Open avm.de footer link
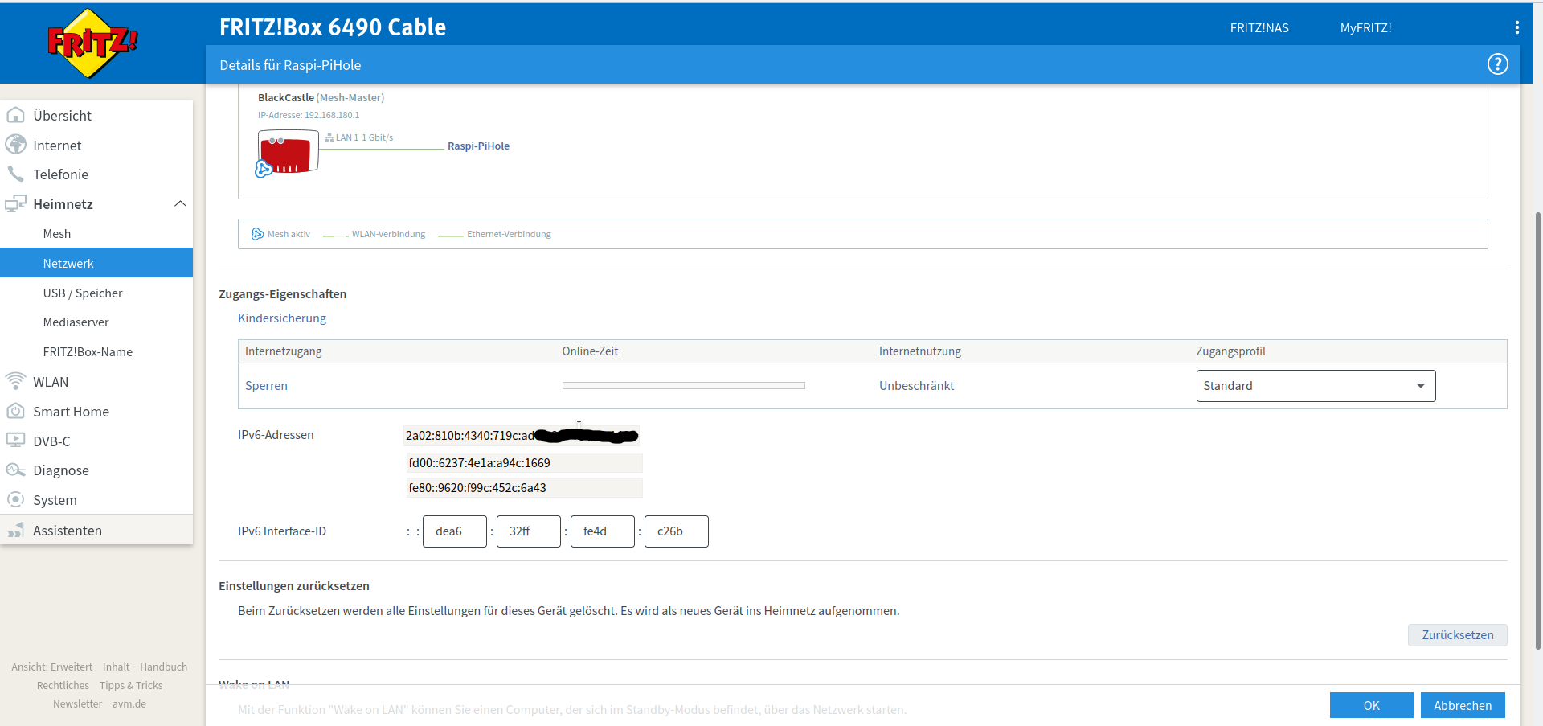 click(129, 703)
